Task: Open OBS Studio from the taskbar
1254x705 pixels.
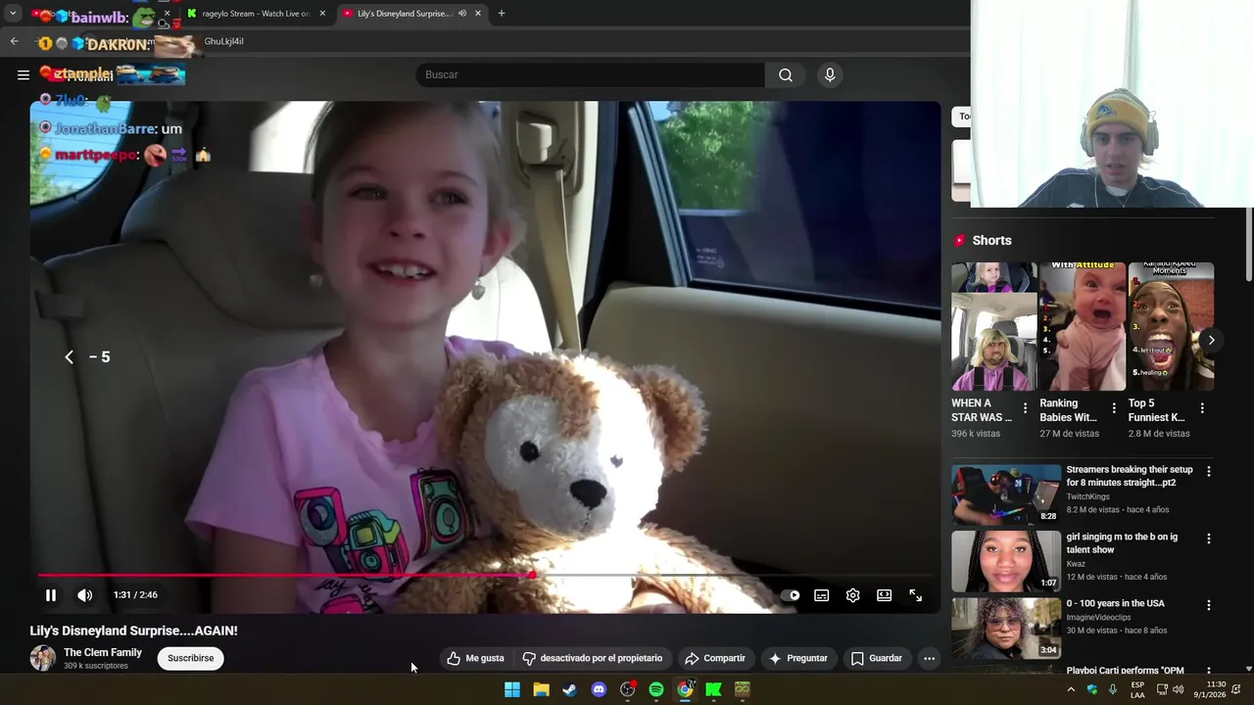Action: click(x=627, y=689)
